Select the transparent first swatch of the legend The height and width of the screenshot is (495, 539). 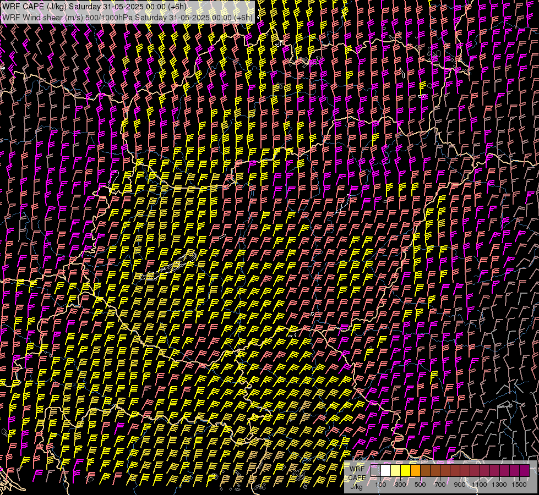pyautogui.click(x=375, y=470)
